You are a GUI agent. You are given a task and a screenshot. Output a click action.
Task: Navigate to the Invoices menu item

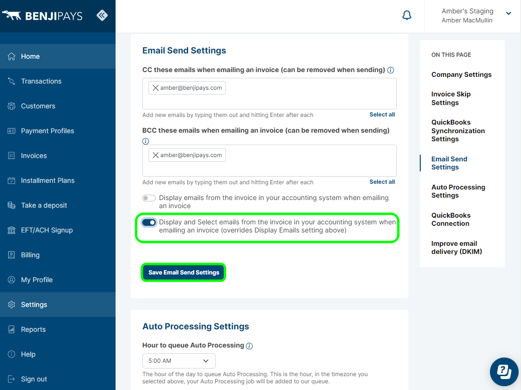(58, 156)
